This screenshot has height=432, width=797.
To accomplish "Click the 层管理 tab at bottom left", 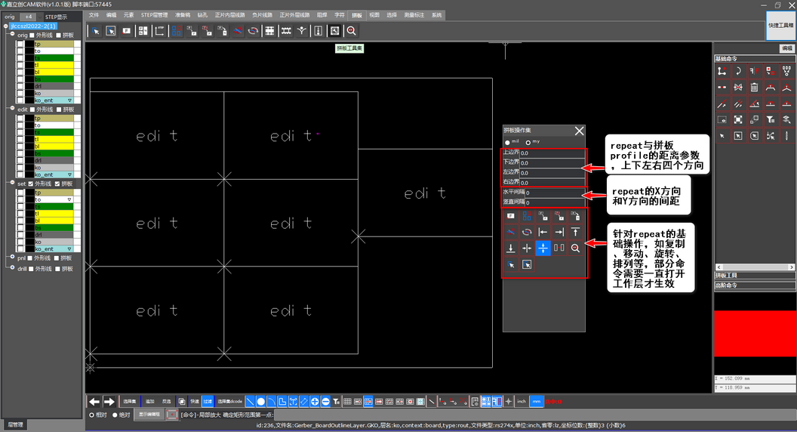I will [x=15, y=424].
